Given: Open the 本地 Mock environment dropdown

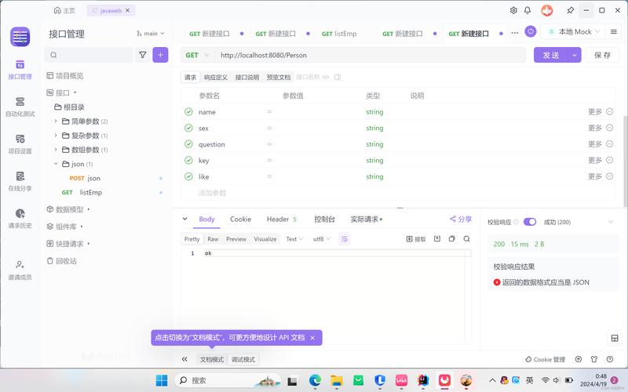Looking at the screenshot, I should tap(574, 31).
